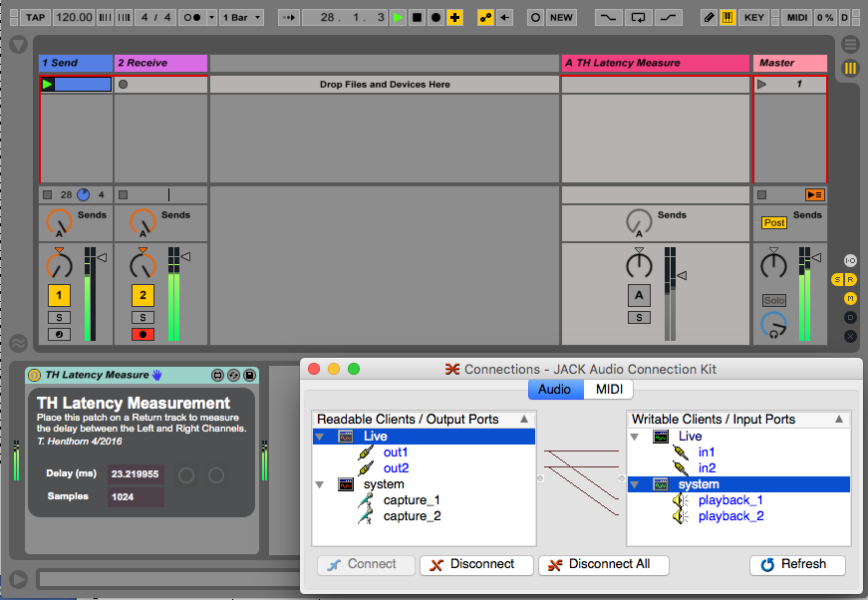Toggle the metronome button

pyautogui.click(x=192, y=18)
